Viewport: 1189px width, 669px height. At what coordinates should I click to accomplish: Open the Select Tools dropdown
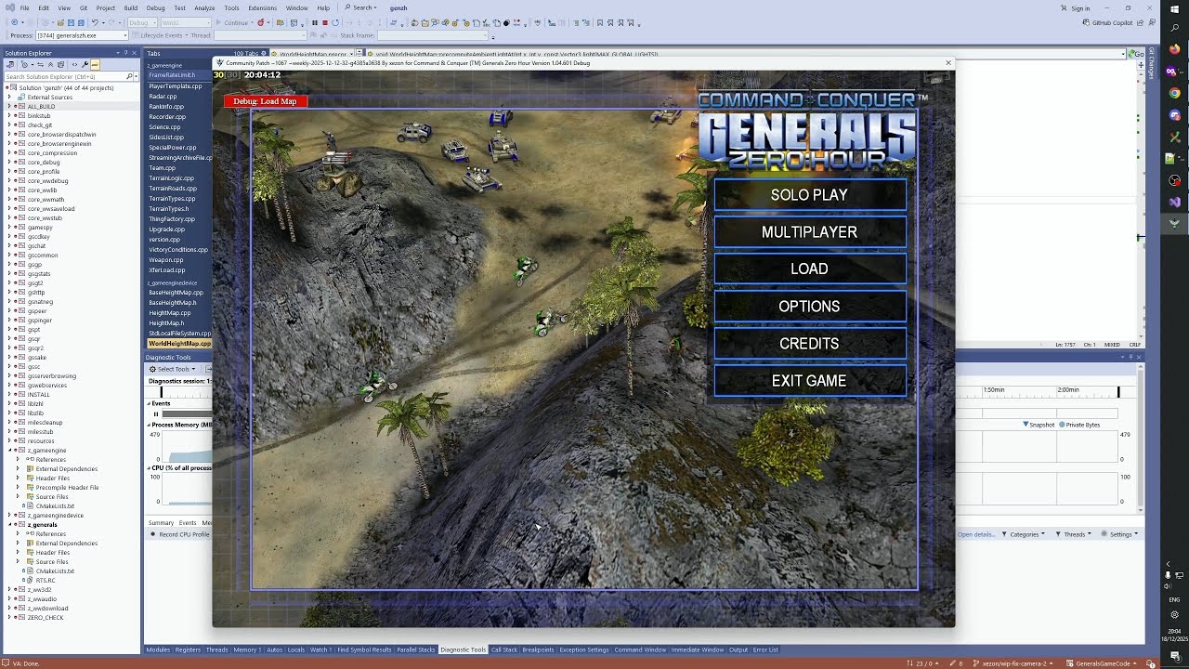[173, 369]
